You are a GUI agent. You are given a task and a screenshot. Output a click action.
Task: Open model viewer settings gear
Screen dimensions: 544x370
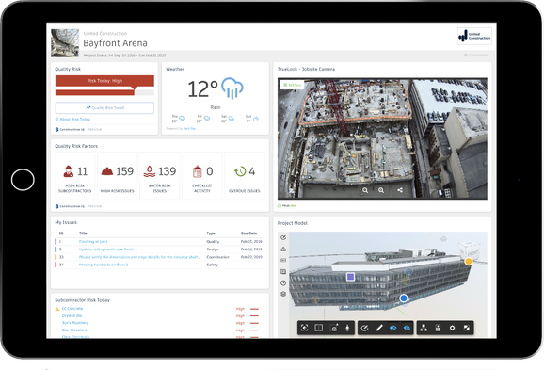coord(452,328)
